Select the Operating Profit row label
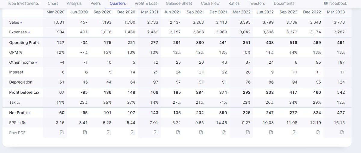The width and height of the screenshot is (361, 153). point(24,43)
